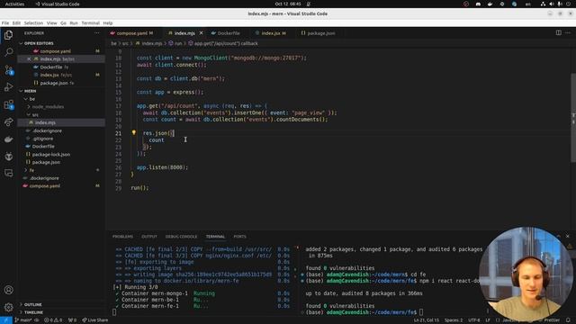Close index.mjs in Open Editors list
This screenshot has width=576, height=324.
point(29,58)
